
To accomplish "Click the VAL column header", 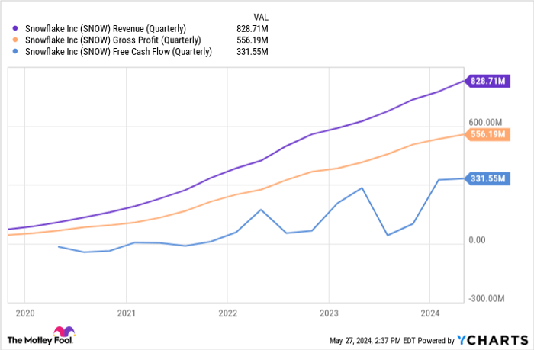I will pos(262,14).
